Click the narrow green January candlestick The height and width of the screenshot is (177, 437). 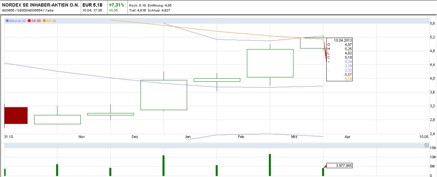click(x=217, y=80)
